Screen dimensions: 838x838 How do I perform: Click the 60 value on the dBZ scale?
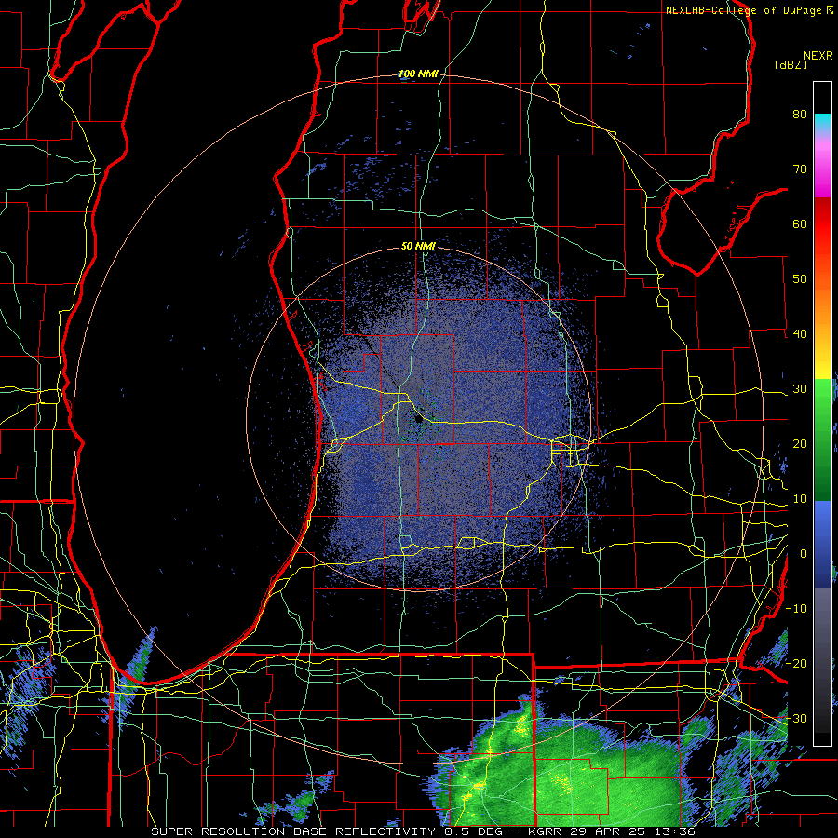[x=800, y=223]
